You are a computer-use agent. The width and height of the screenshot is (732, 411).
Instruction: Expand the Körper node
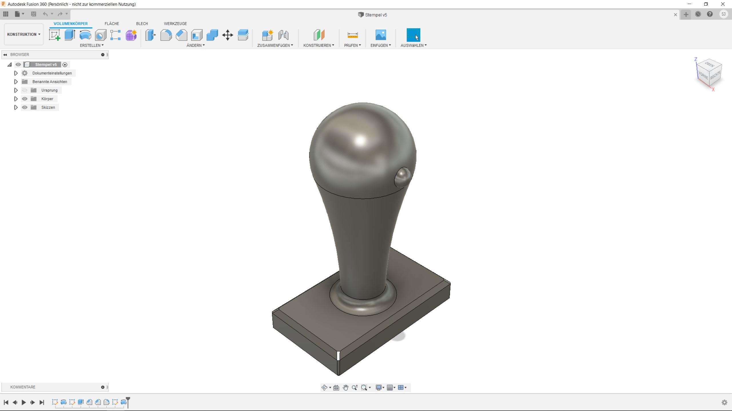coord(16,99)
